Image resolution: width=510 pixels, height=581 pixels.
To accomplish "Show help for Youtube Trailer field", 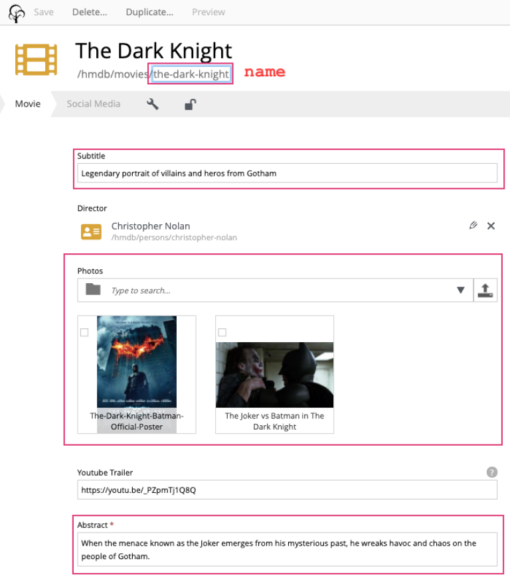I will pyautogui.click(x=492, y=472).
